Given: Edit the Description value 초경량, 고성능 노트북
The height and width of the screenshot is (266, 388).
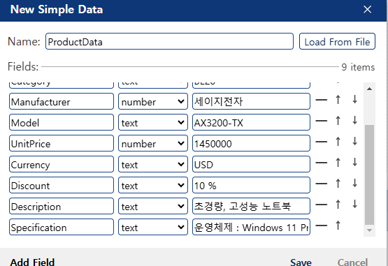Looking at the screenshot, I should click(x=251, y=206).
